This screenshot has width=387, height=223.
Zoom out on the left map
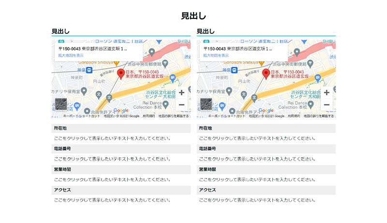(x=181, y=104)
